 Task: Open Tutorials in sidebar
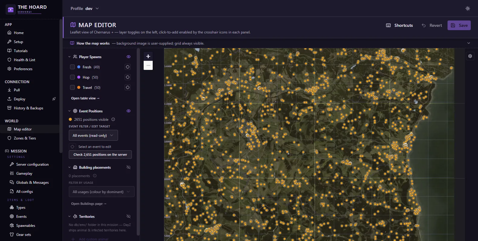coord(30,51)
